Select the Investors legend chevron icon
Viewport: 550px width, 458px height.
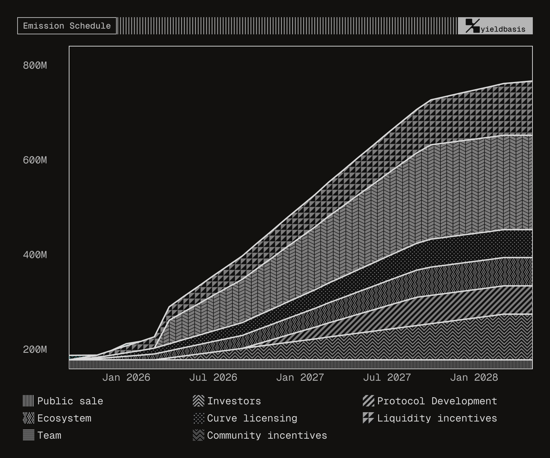tap(198, 401)
